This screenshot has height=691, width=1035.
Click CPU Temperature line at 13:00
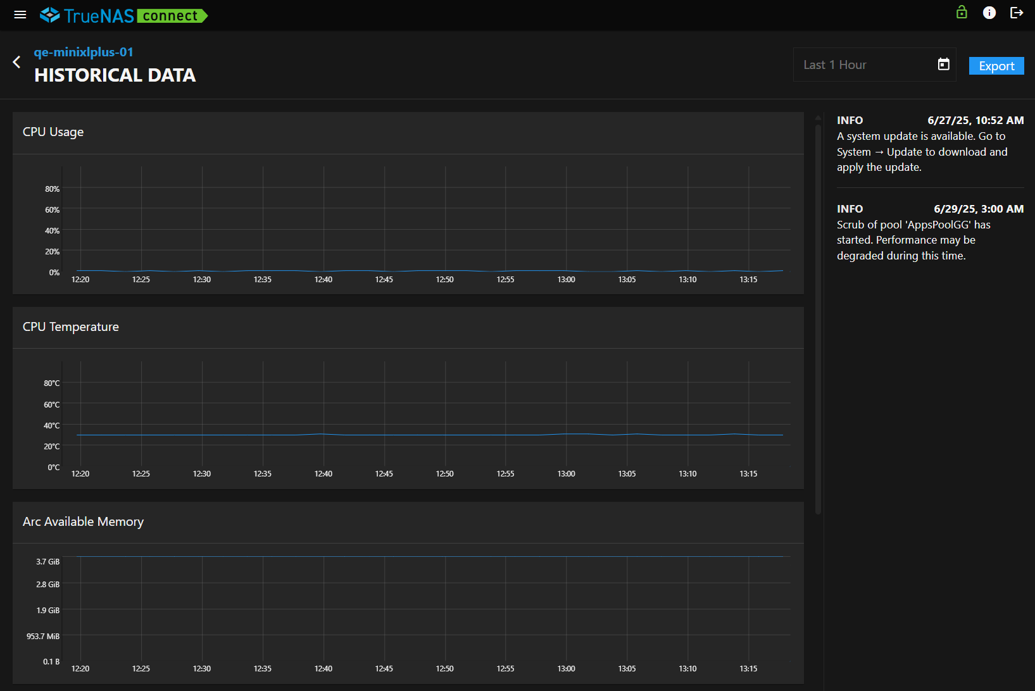(x=567, y=434)
